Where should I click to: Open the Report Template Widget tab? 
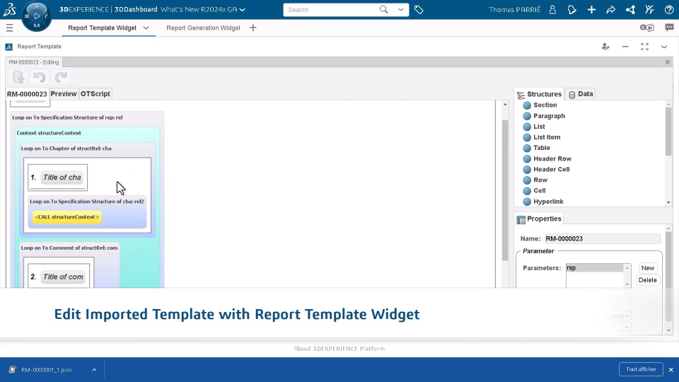(102, 28)
